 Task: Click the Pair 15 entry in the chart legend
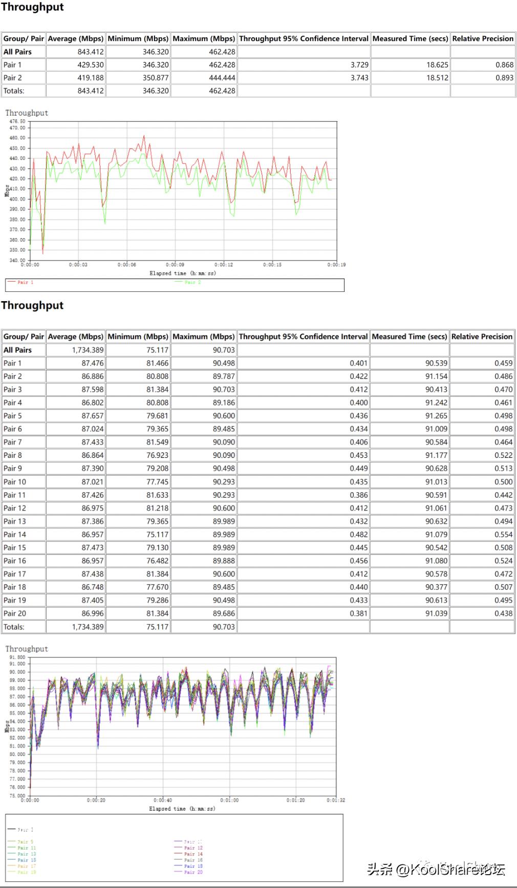22,860
